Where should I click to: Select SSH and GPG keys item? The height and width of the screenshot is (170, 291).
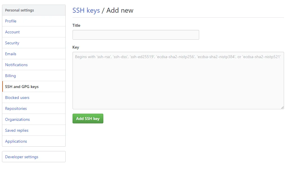22,87
